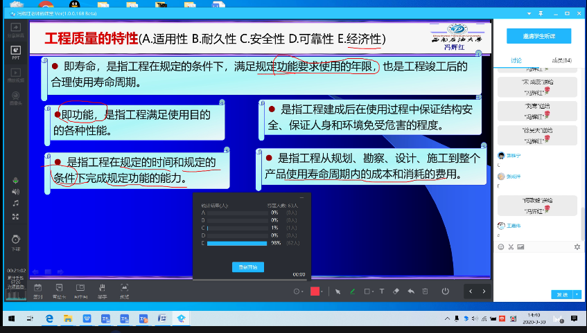Toggle the microphone in left sidebar
This screenshot has height=333, width=587.
coord(15,181)
